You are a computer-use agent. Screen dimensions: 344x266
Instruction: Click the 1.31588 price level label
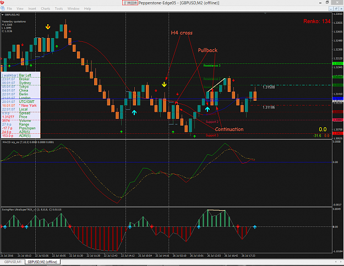click(269, 88)
